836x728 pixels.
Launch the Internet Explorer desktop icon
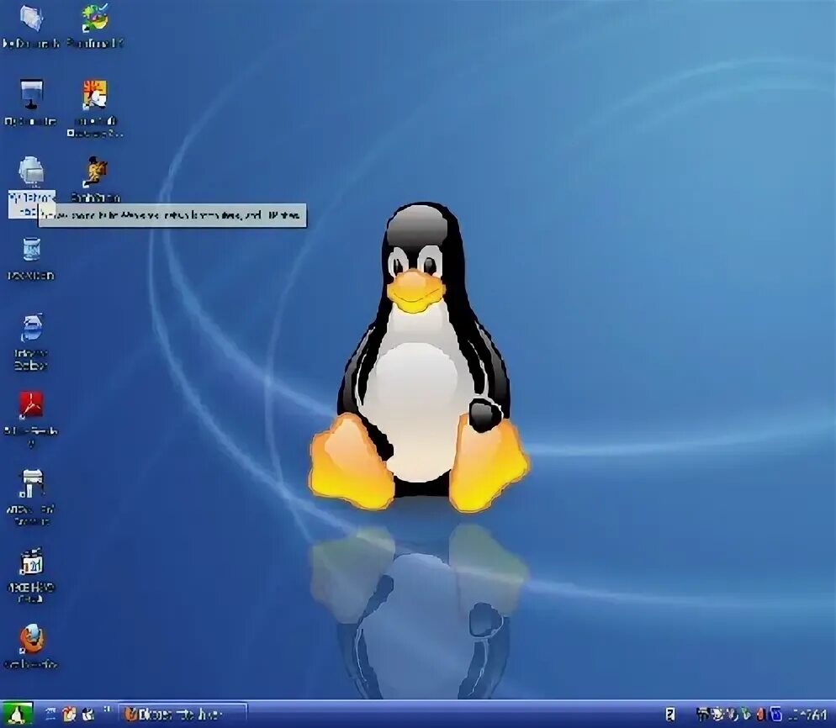click(x=31, y=328)
